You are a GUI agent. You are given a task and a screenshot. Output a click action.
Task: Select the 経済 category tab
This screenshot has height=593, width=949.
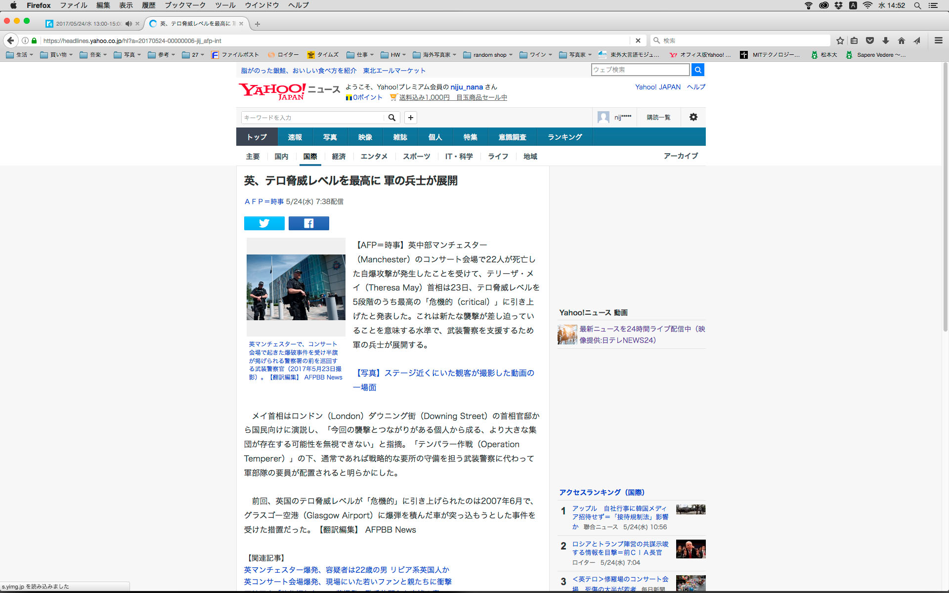click(339, 156)
